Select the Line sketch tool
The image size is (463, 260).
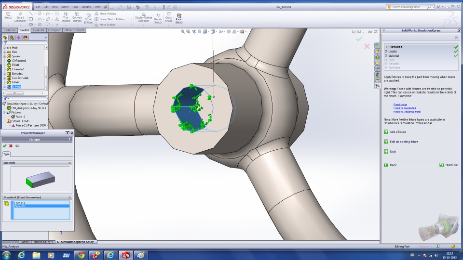point(31,13)
